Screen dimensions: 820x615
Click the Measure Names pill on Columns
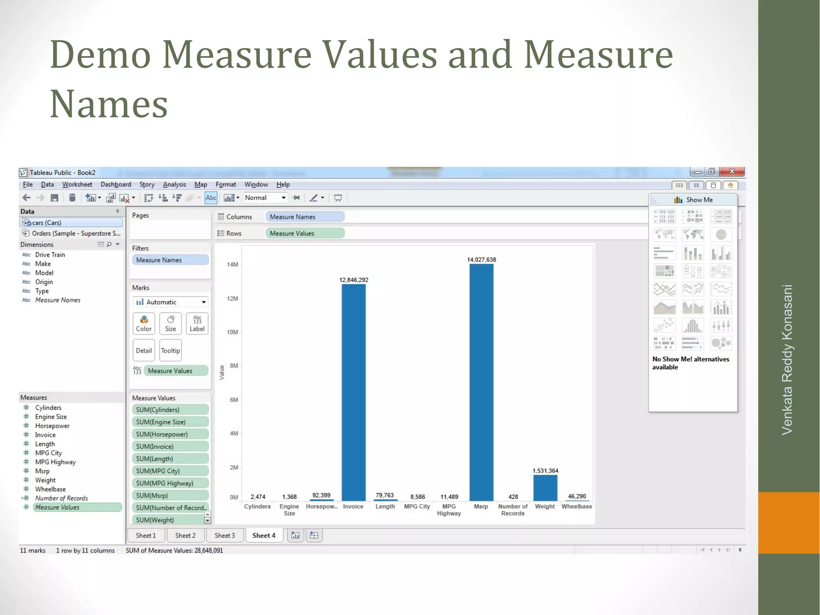click(305, 217)
